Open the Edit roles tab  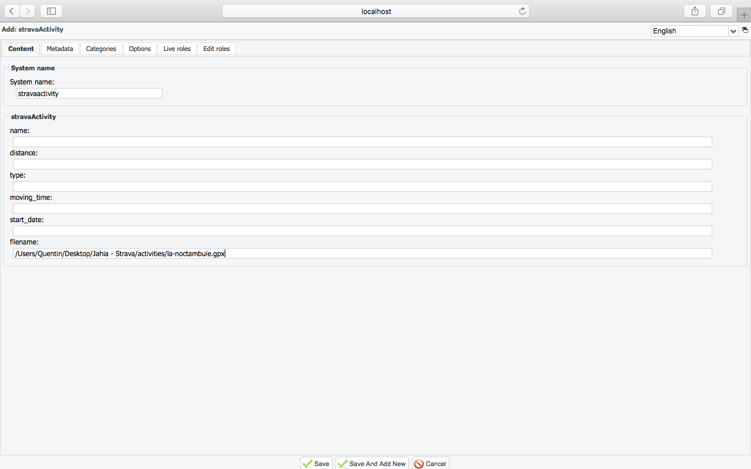coord(216,49)
